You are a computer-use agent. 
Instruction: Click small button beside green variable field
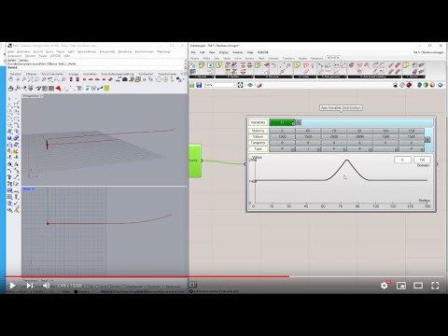point(299,122)
